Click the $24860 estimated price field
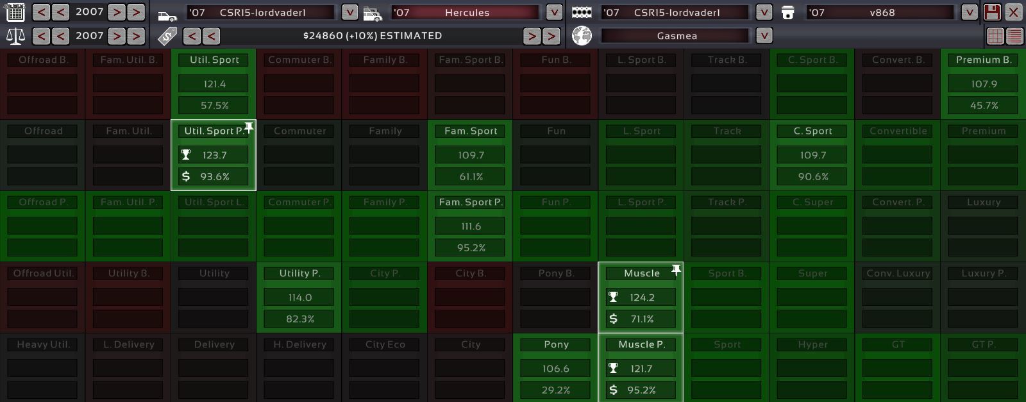The height and width of the screenshot is (402, 1026). click(x=372, y=36)
